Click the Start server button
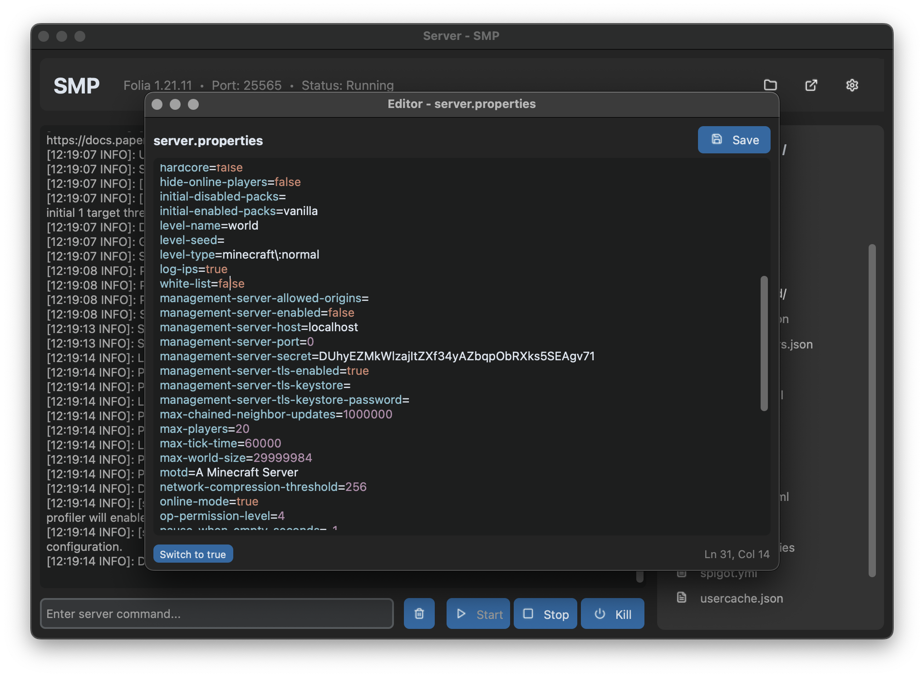 (478, 613)
